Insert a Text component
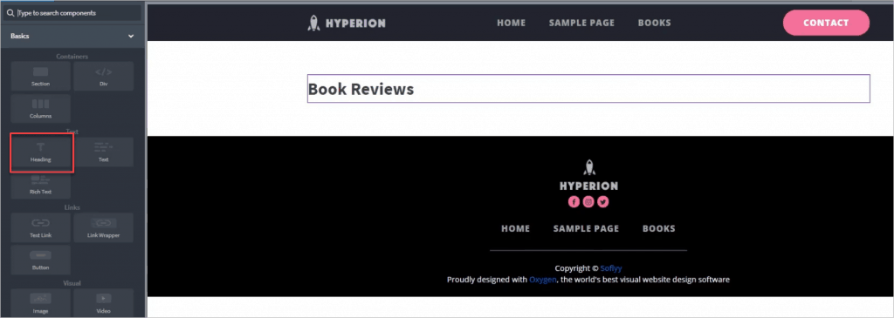The image size is (894, 318). click(103, 152)
